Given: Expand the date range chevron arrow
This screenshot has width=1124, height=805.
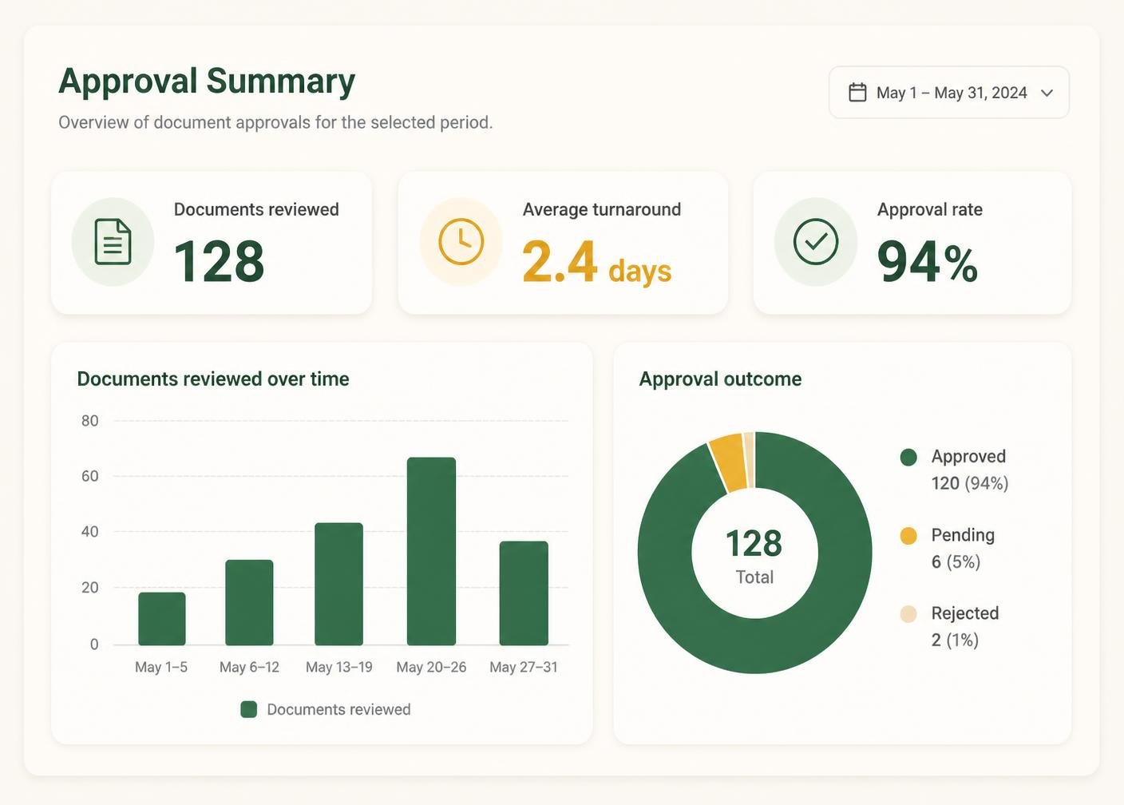Looking at the screenshot, I should click(x=1047, y=93).
